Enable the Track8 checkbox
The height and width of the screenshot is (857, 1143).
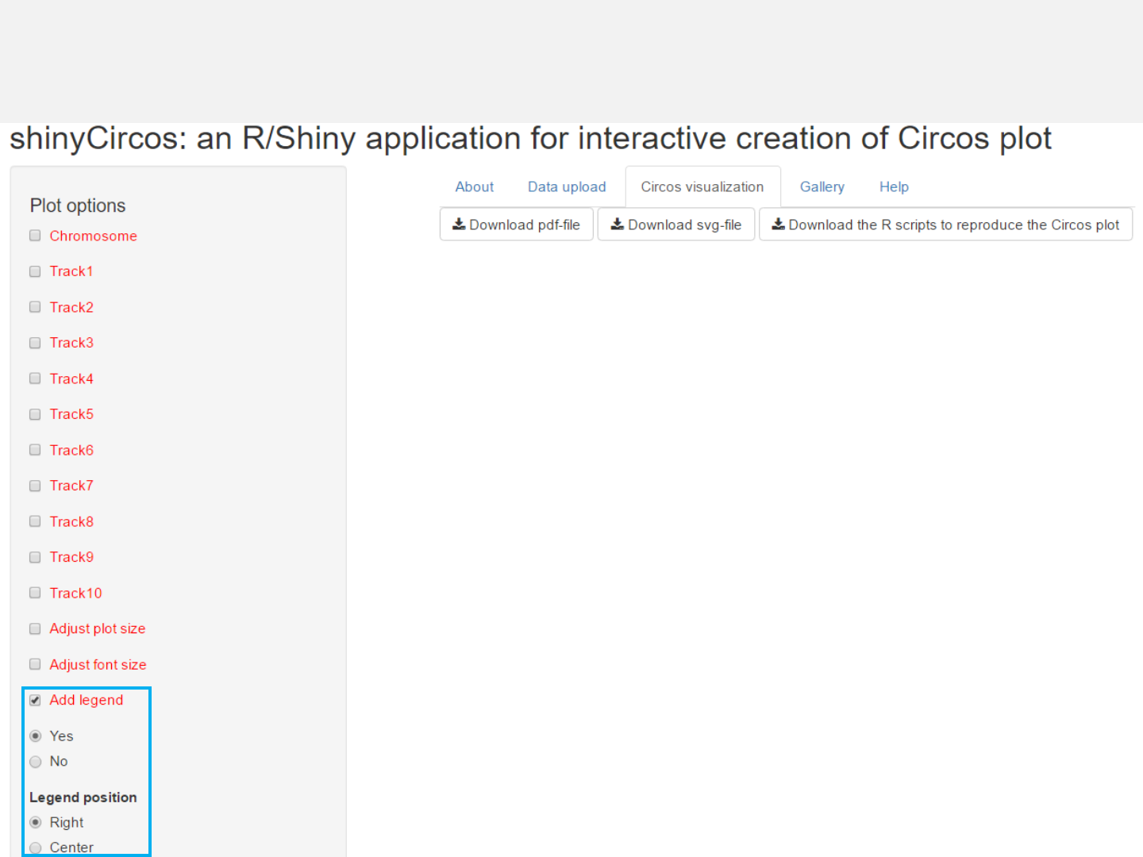(x=35, y=521)
